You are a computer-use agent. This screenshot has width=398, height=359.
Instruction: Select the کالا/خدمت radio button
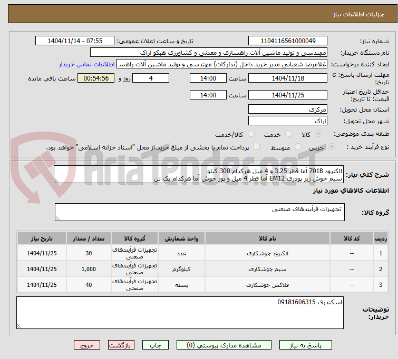251,134
